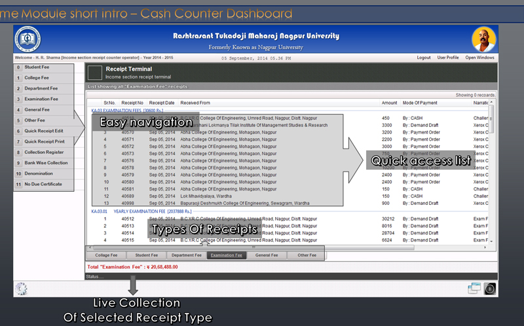Open User Profile link

point(448,58)
